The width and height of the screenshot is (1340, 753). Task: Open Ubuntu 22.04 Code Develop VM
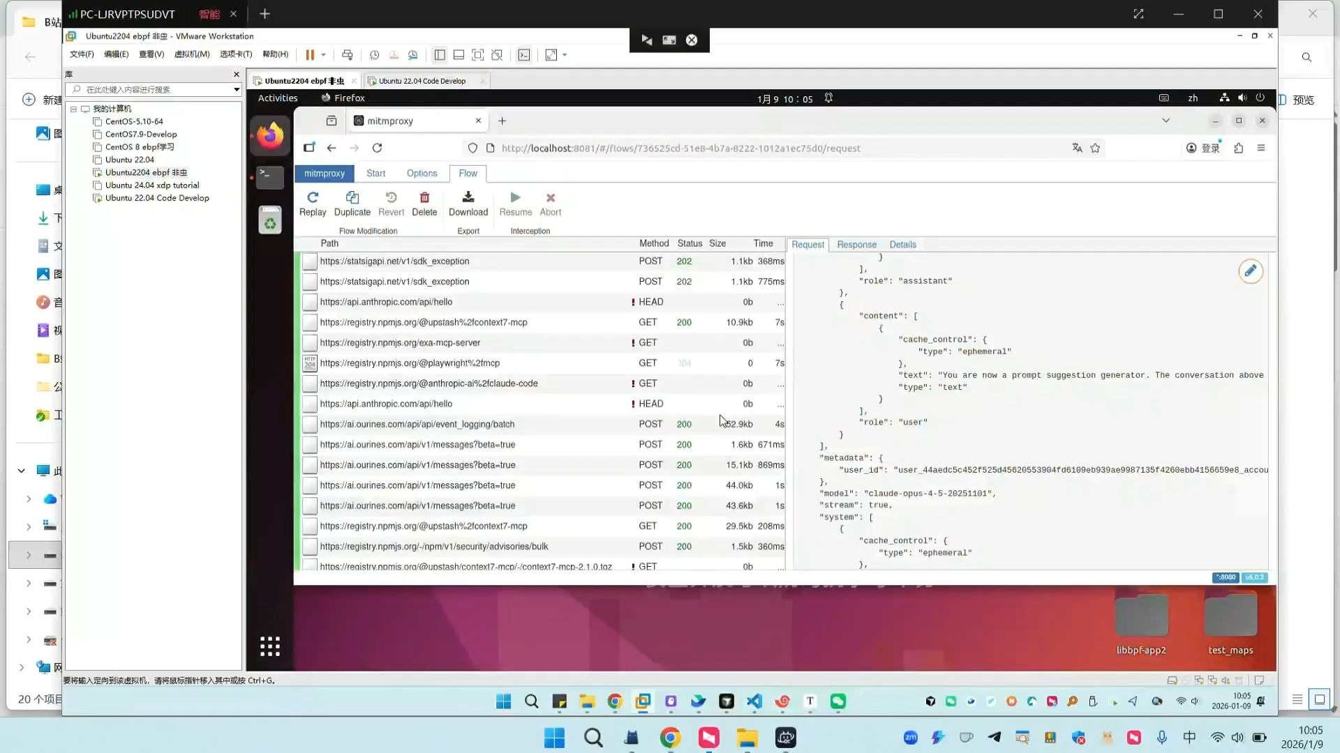tap(156, 198)
